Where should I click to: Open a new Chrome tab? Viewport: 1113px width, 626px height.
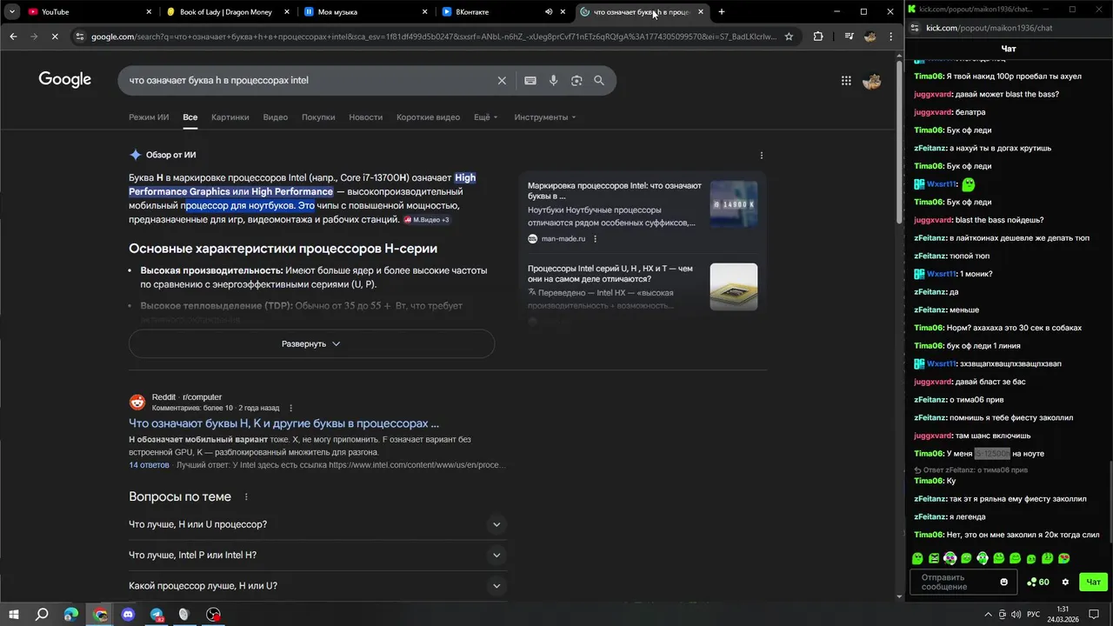pyautogui.click(x=722, y=12)
